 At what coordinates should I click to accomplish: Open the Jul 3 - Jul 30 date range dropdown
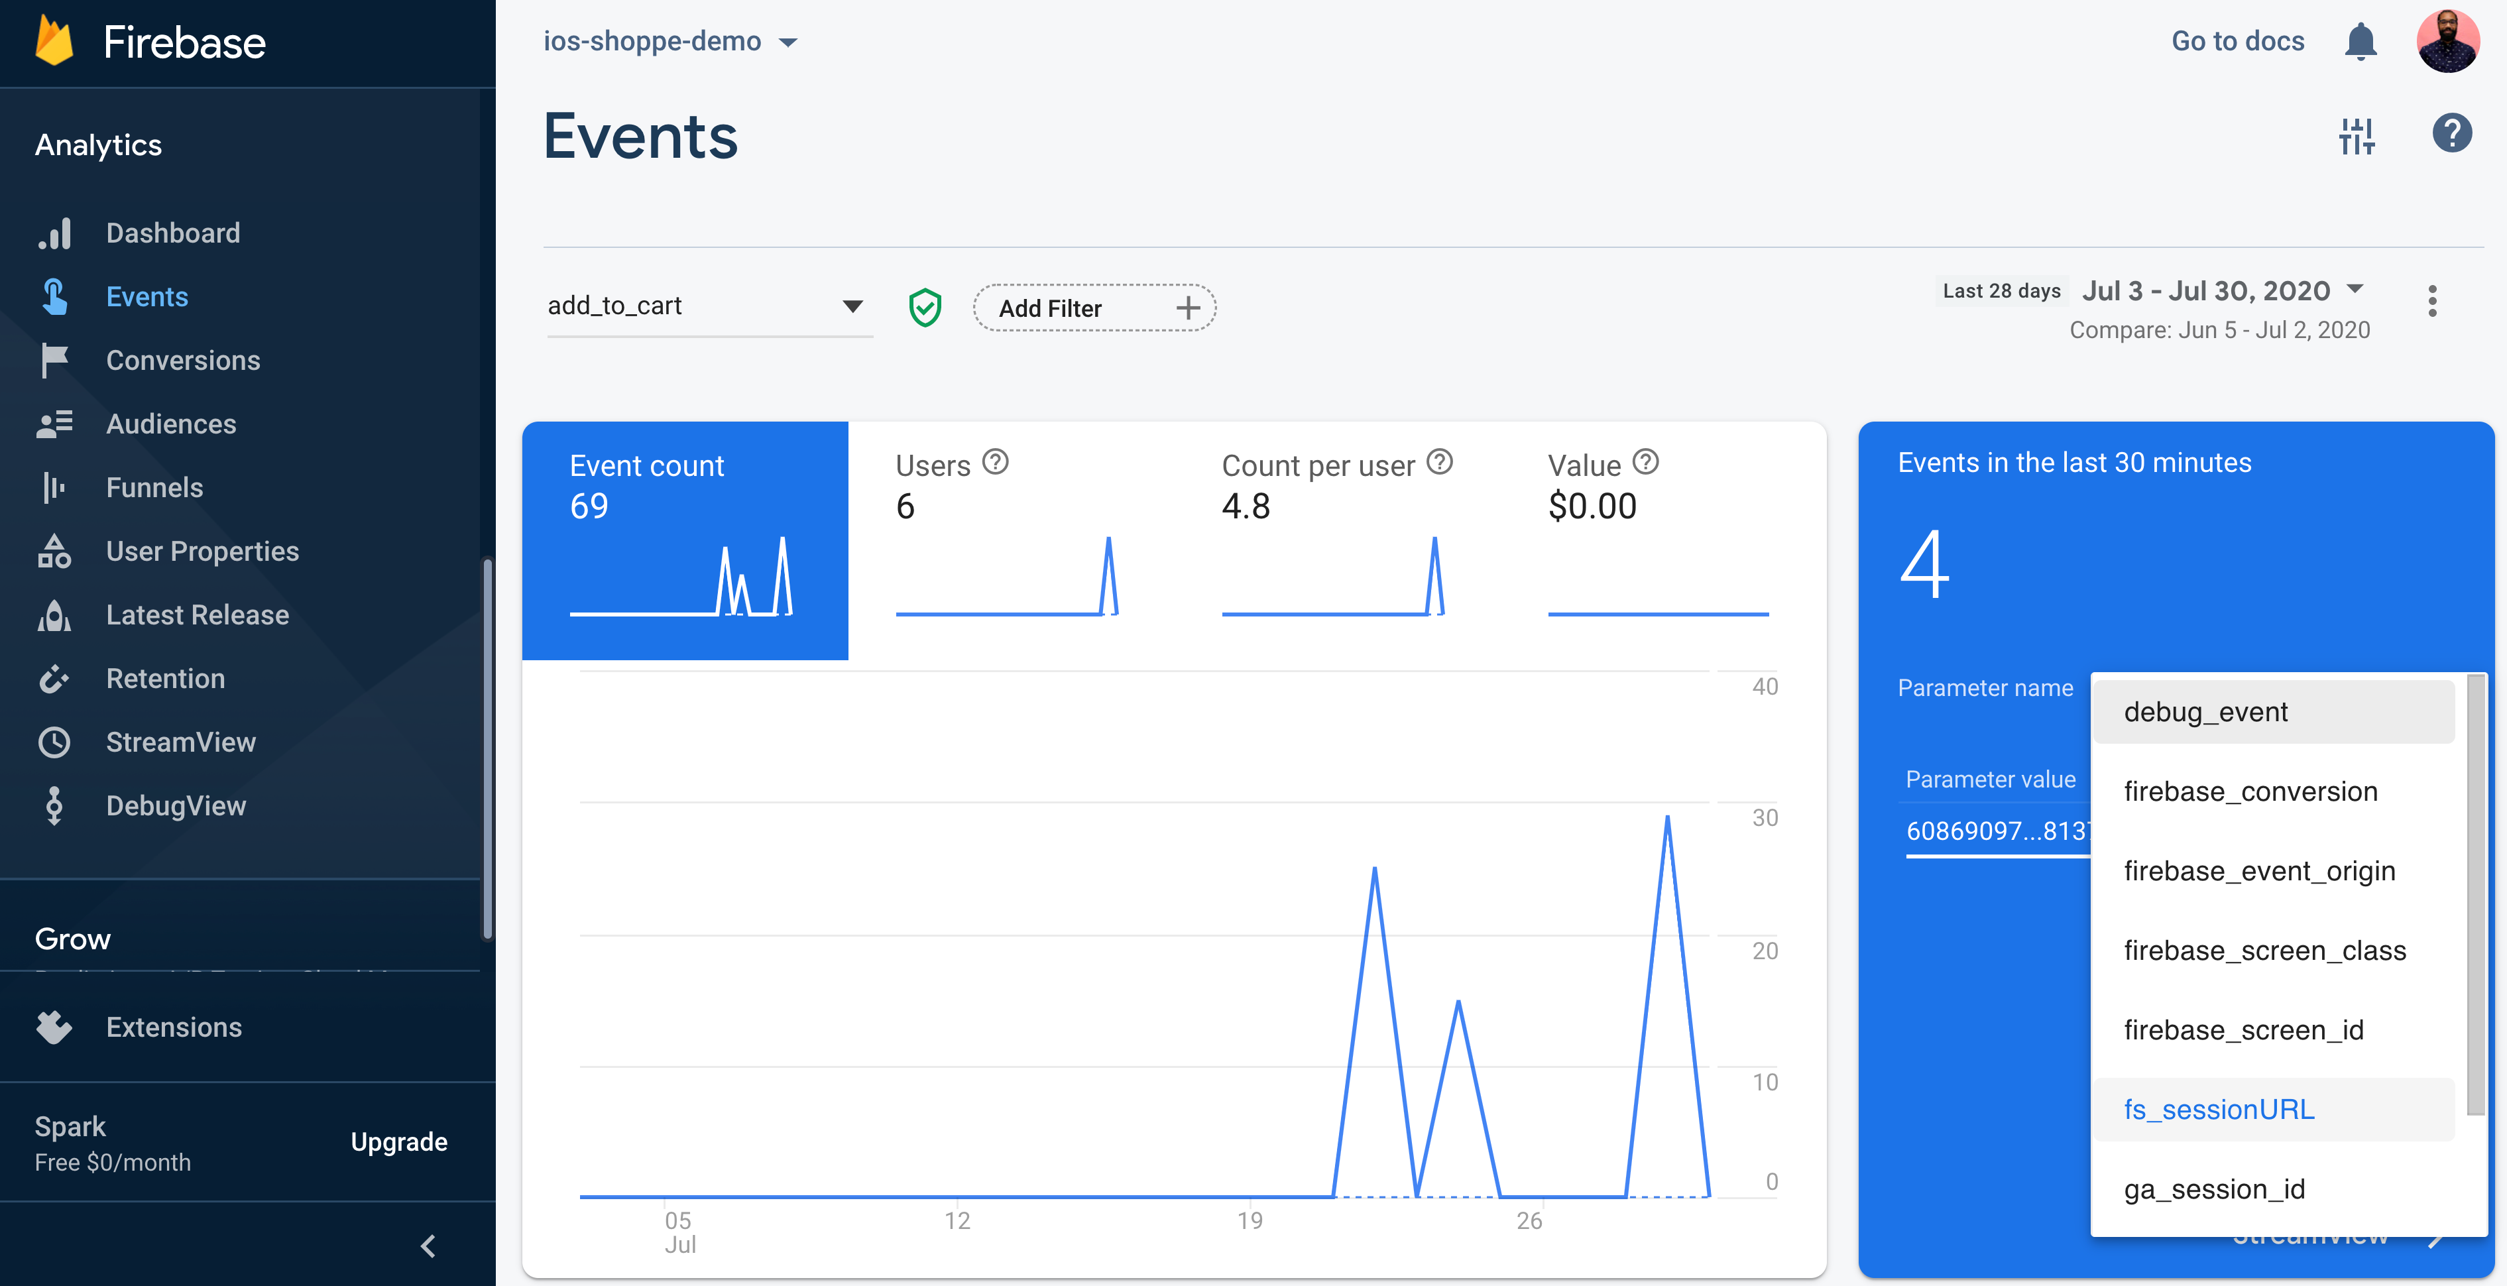click(x=2223, y=290)
